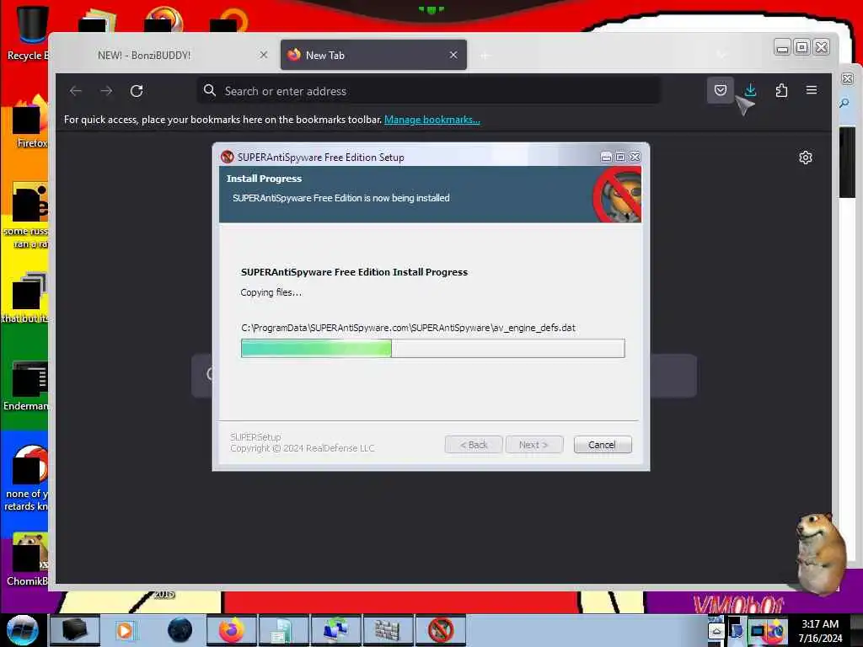Click the disabled Next > button

pyautogui.click(x=533, y=445)
